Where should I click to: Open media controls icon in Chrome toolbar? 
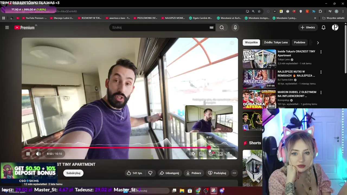pos(330,11)
